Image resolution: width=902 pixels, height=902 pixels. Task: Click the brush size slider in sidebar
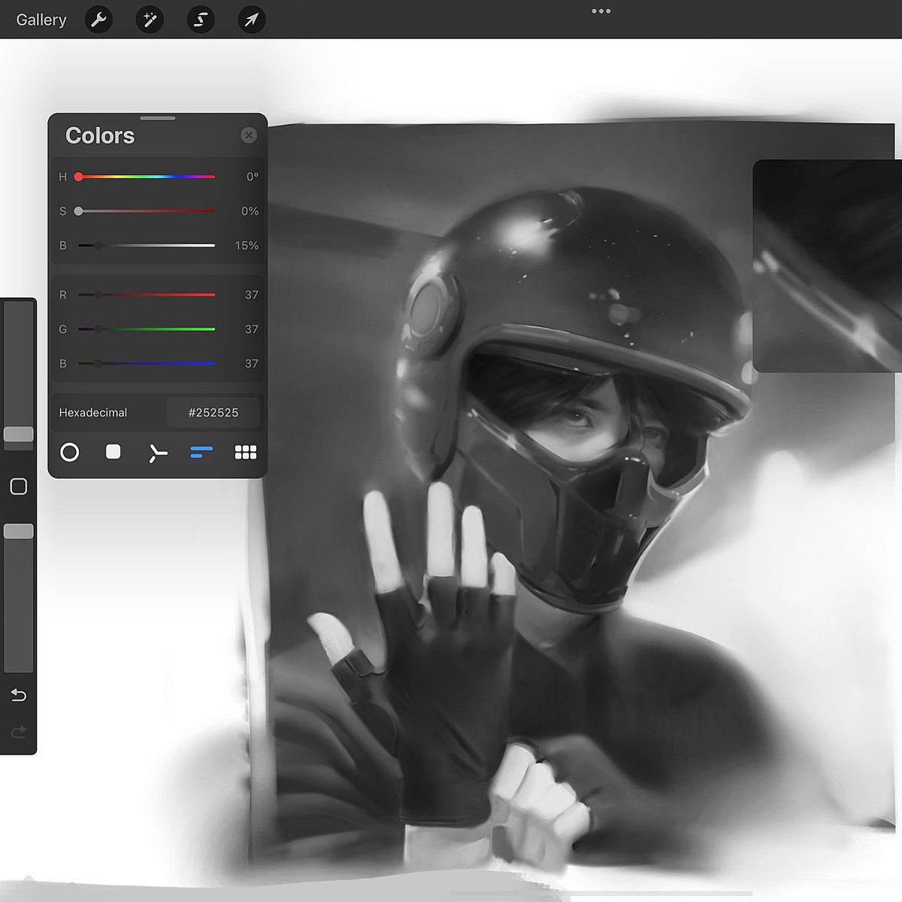(x=19, y=375)
